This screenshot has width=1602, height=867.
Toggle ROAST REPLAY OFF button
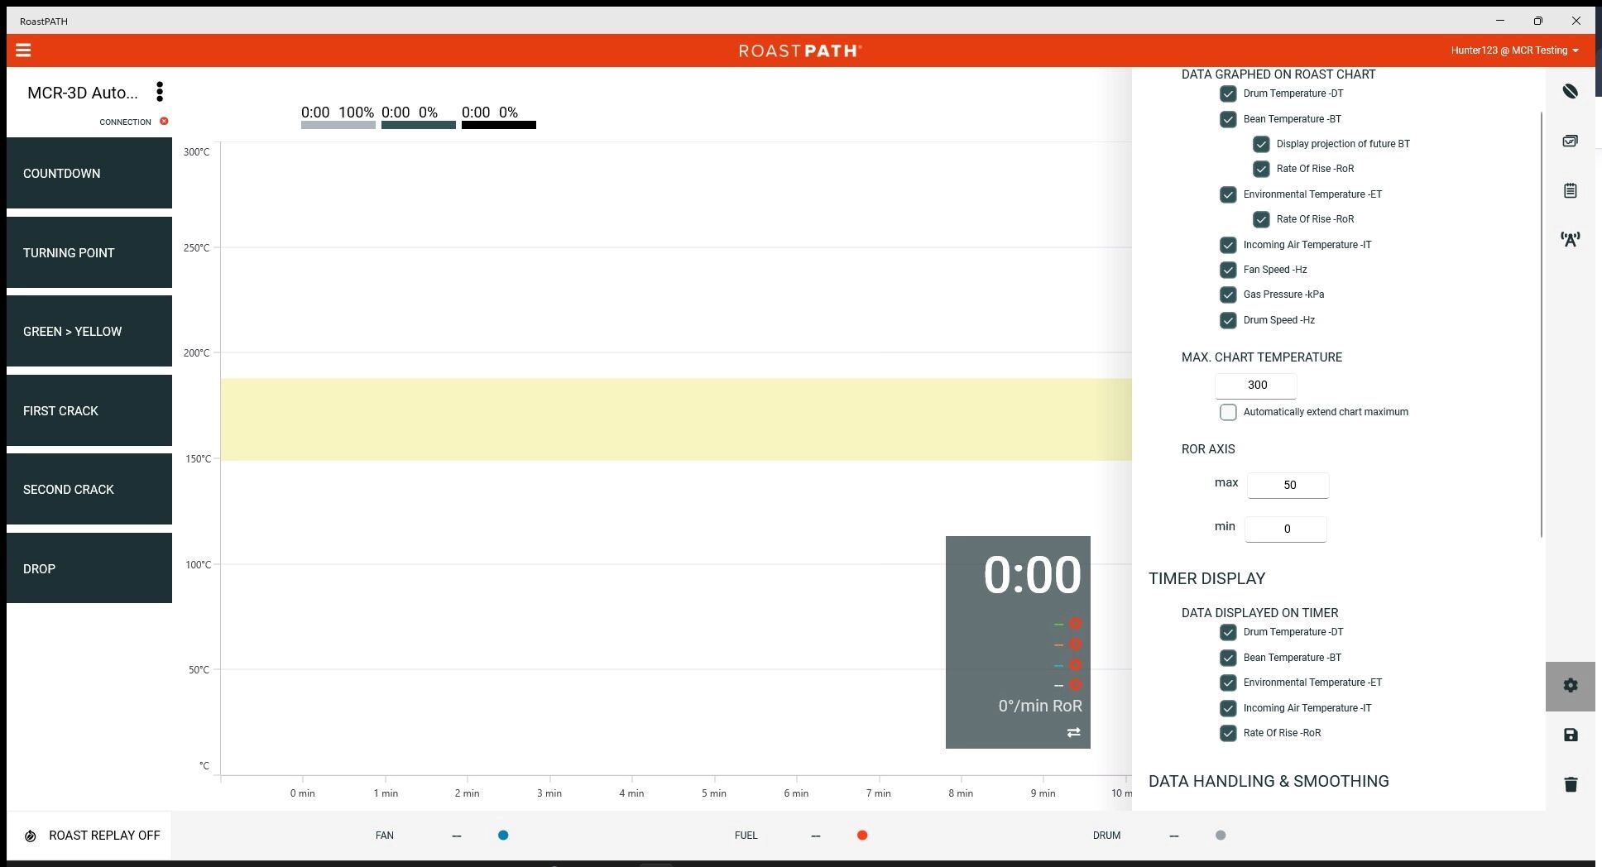click(89, 836)
